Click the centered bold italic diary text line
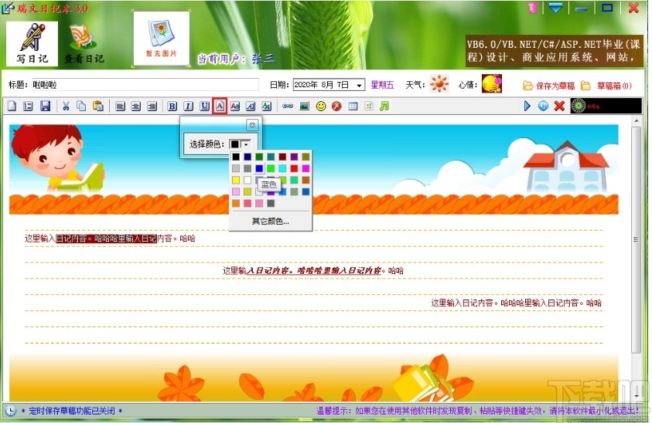 pos(312,271)
